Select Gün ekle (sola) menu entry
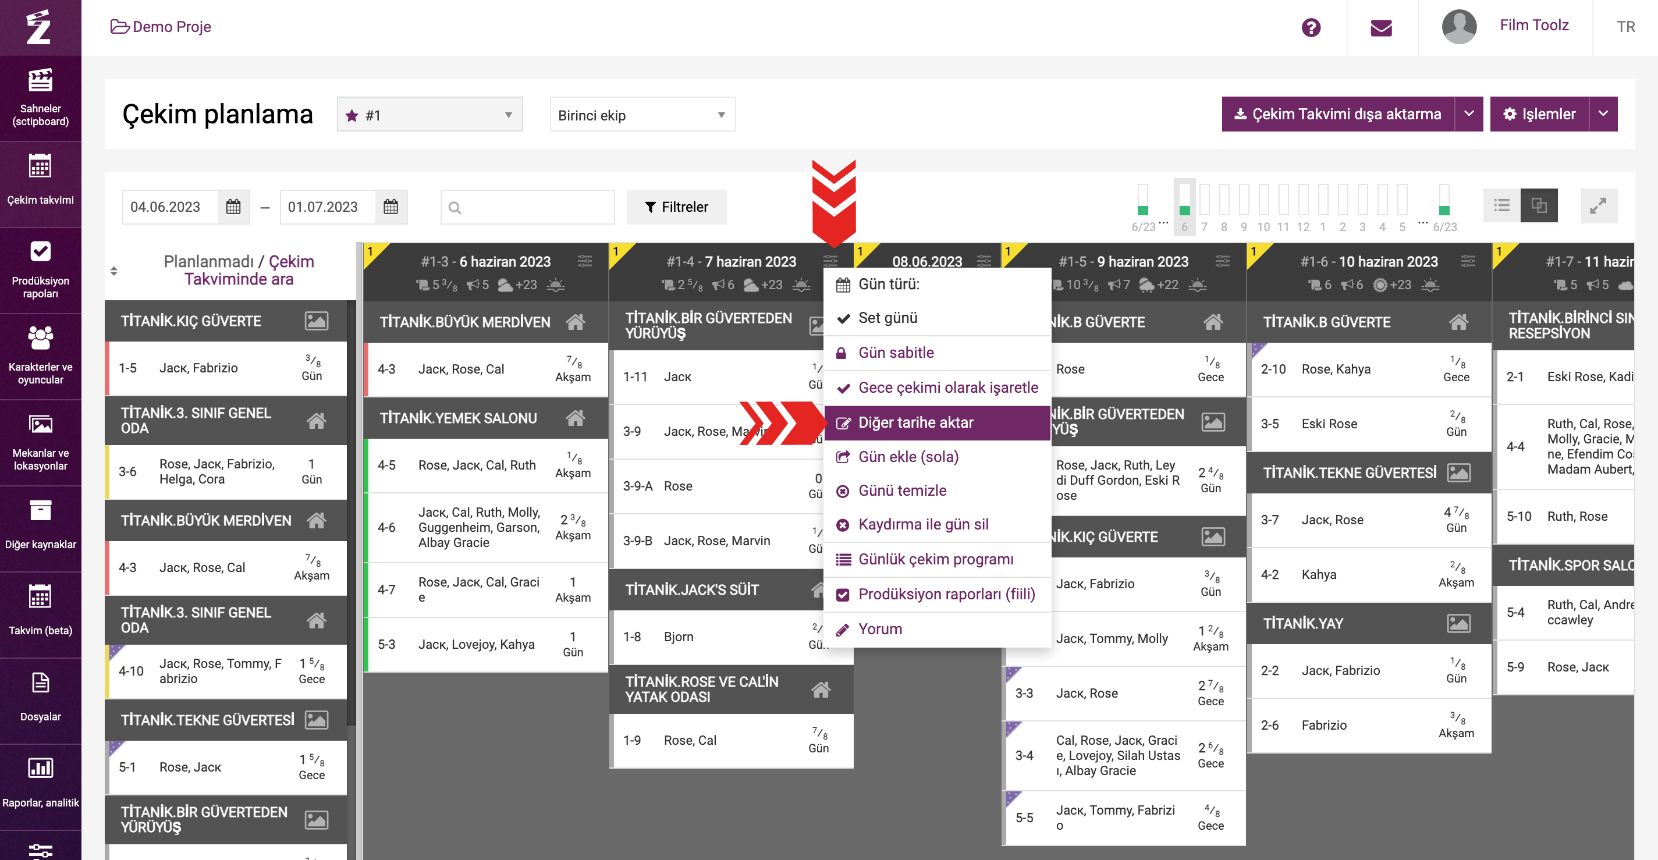This screenshot has height=860, width=1658. (937, 457)
